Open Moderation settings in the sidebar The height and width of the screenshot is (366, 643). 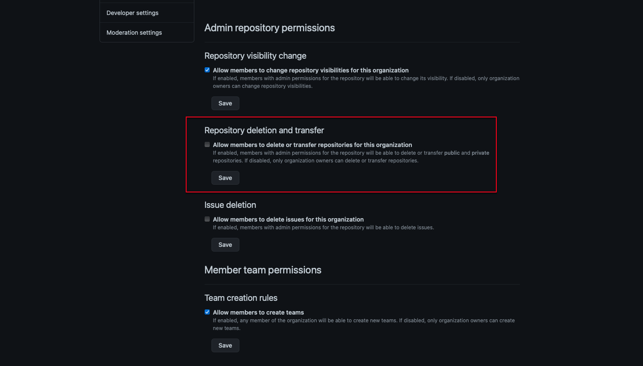click(x=134, y=33)
